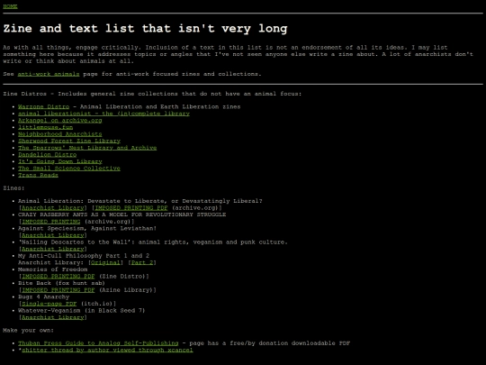Click 'My Anti-Cull Philosophy Part 1 and 2' title

84,255
